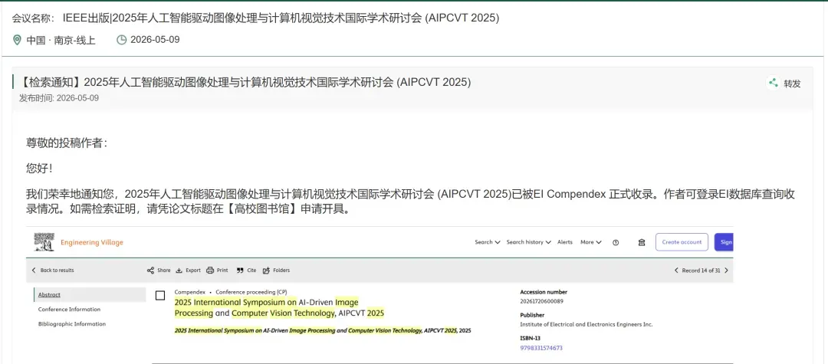This screenshot has width=828, height=364.
Task: Click the 【检索通知】 announcement heading
Action: click(x=245, y=82)
